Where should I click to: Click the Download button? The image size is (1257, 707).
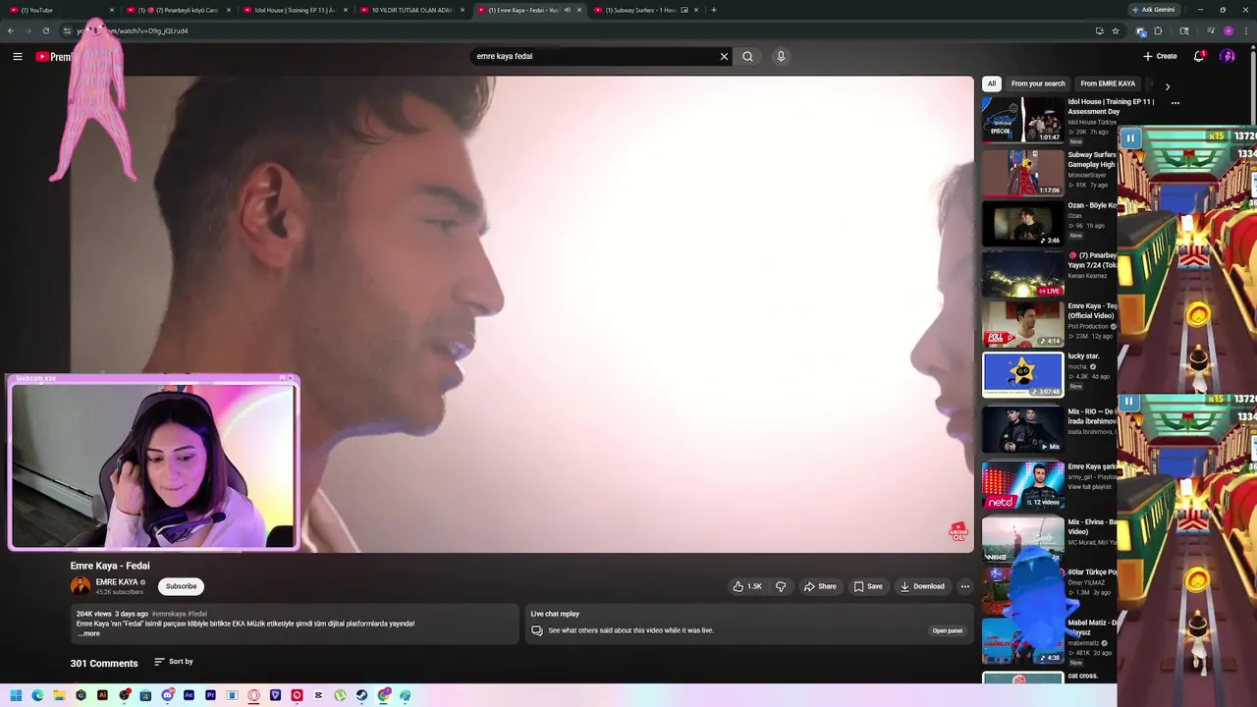[922, 586]
